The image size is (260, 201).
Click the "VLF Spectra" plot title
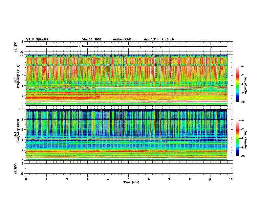point(37,39)
